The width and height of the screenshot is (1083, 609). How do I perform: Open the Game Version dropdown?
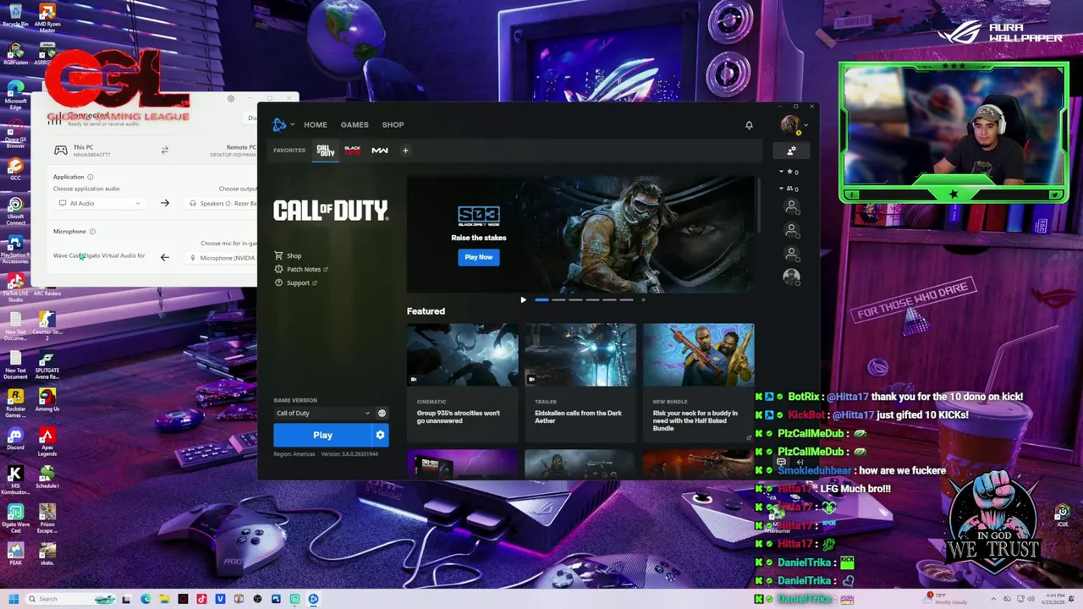coord(322,413)
